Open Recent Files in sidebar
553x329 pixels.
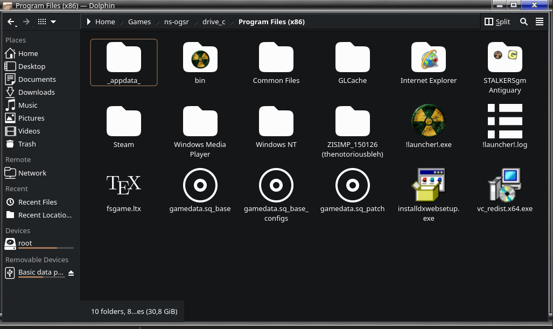[37, 202]
